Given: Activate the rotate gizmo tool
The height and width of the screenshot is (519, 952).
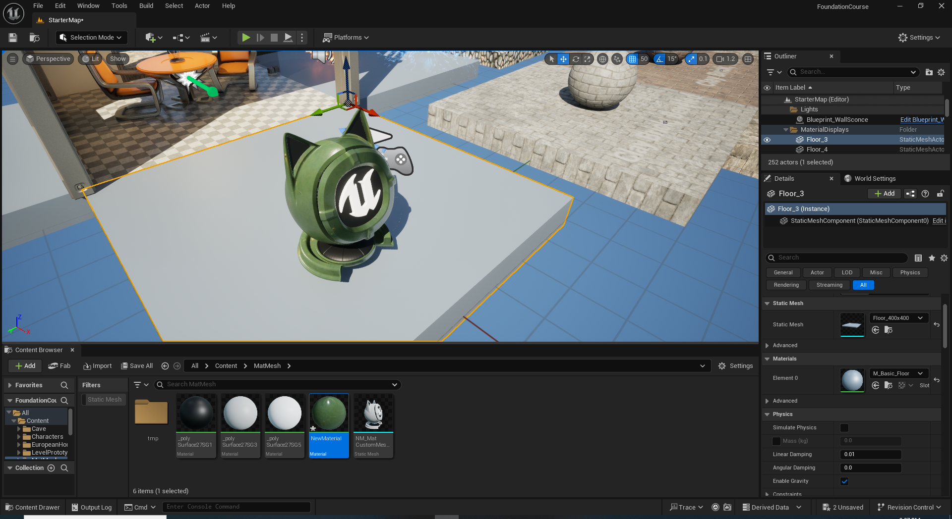Looking at the screenshot, I should pos(576,59).
